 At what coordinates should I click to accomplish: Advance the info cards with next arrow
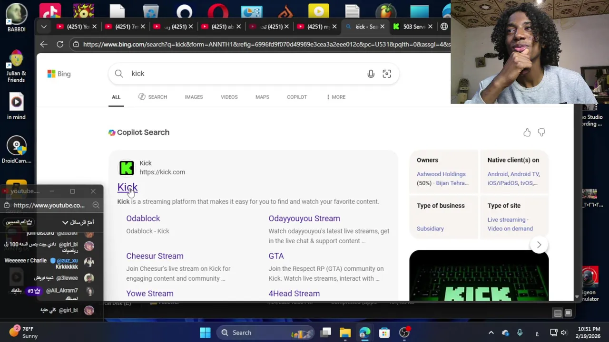click(539, 245)
